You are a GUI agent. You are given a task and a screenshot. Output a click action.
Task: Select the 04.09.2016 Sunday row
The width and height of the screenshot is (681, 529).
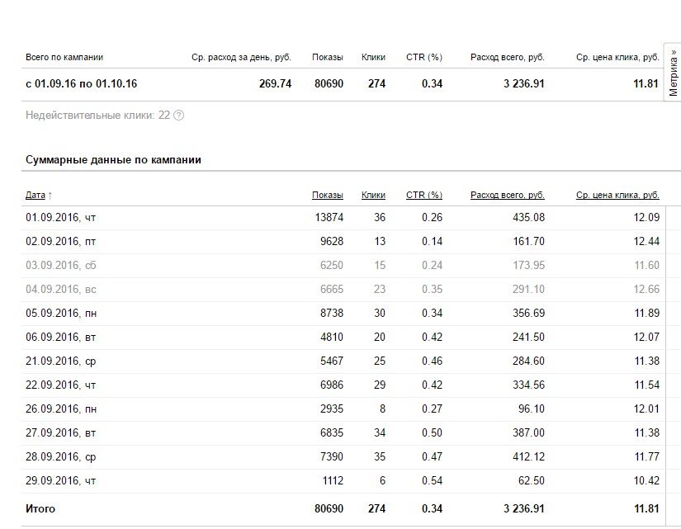click(x=343, y=289)
